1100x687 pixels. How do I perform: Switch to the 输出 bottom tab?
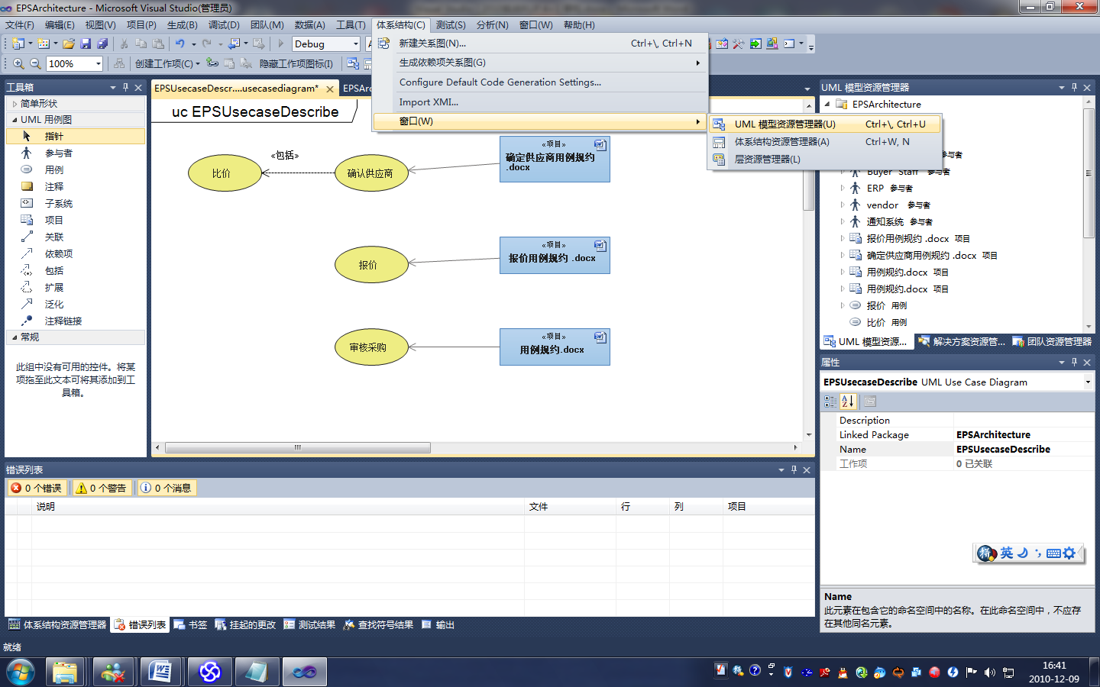click(438, 624)
